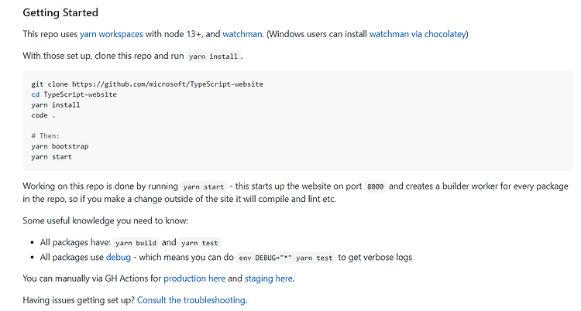Click the Getting Started heading
581x311 pixels.
tap(60, 12)
